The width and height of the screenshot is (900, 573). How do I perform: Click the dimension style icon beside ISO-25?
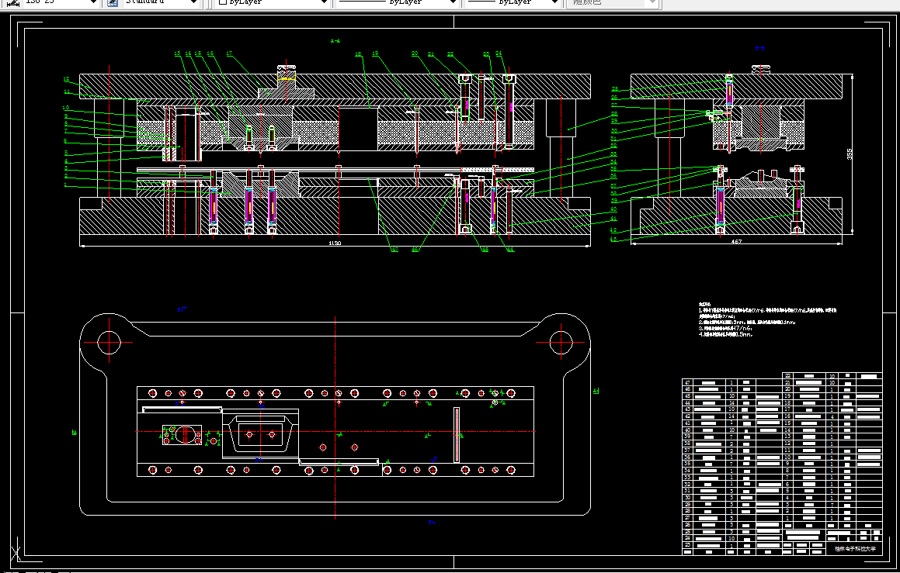click(x=12, y=2)
